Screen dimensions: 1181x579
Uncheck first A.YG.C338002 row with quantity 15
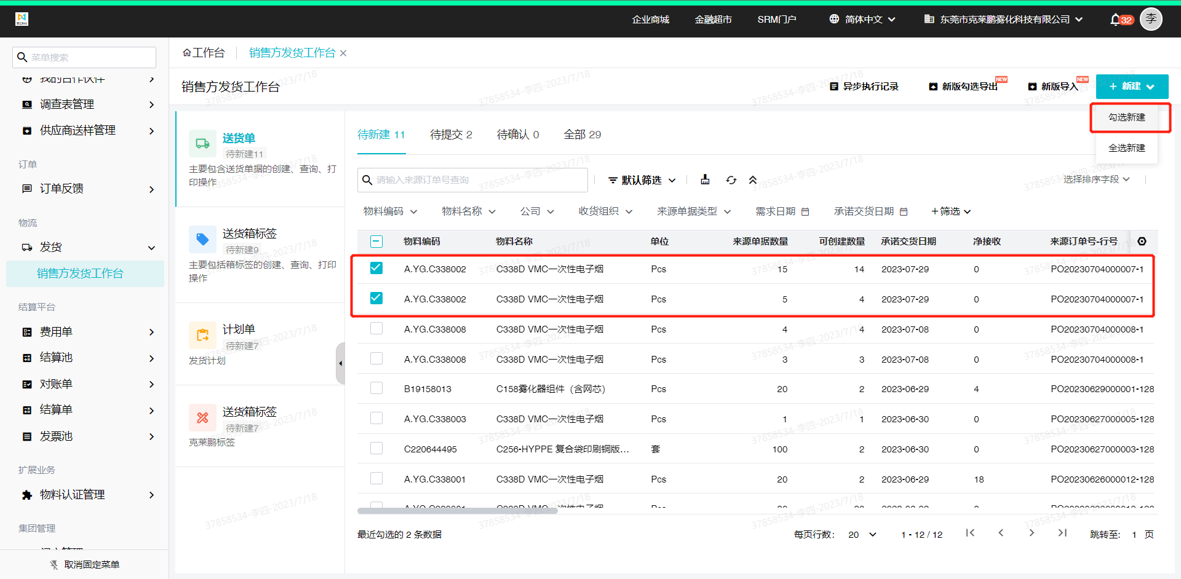[376, 268]
